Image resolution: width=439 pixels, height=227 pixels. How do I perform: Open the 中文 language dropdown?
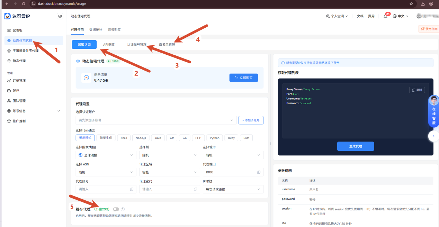pyautogui.click(x=401, y=16)
